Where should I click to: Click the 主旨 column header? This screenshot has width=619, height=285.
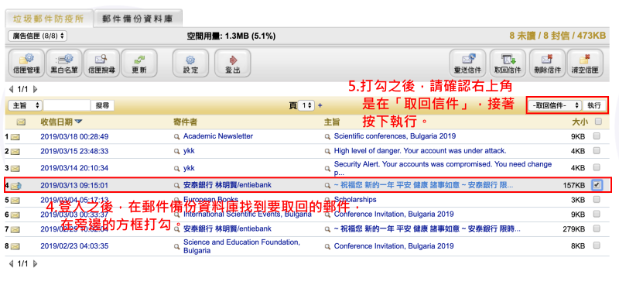(x=332, y=122)
